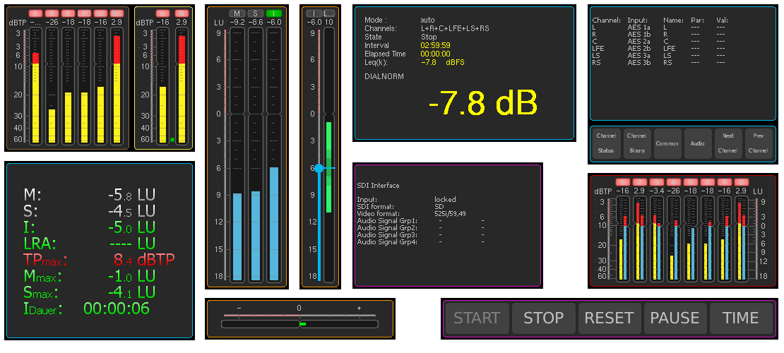784x353 pixels.
Task: Click the greyed START button
Action: [x=477, y=318]
